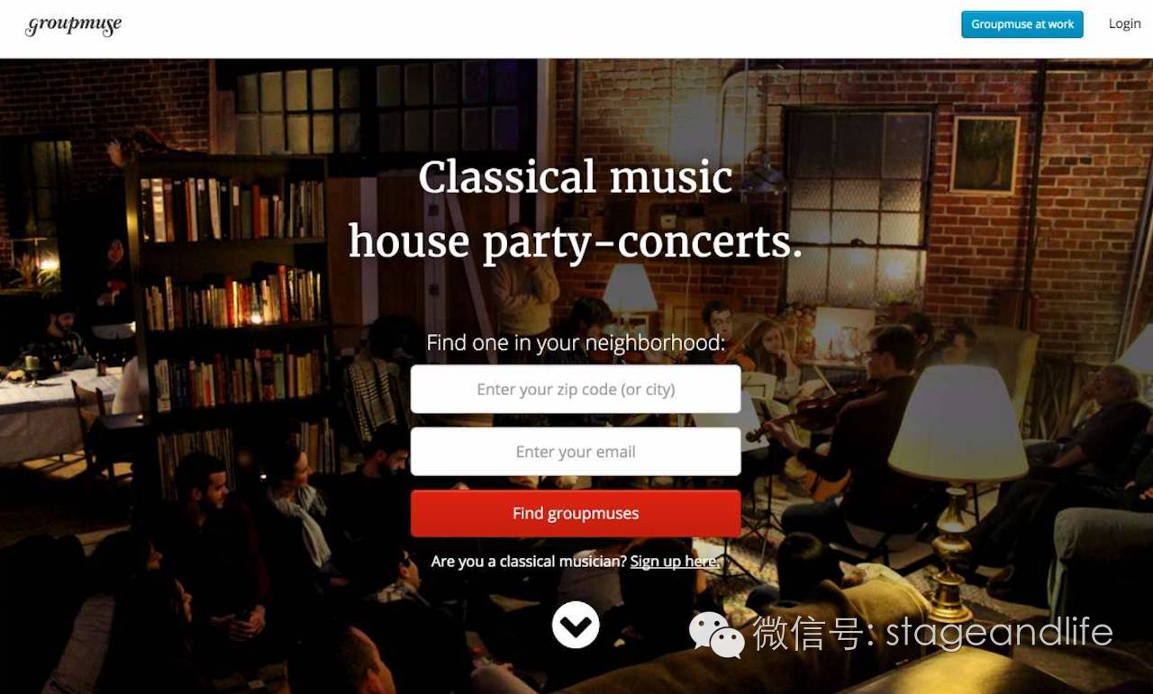Click Find one in your neighborhood label

576,343
